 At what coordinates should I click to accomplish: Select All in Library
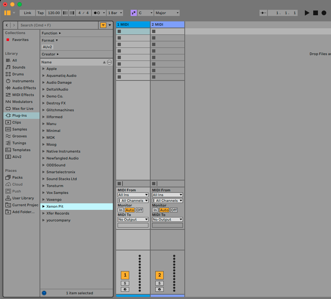[x=15, y=60]
